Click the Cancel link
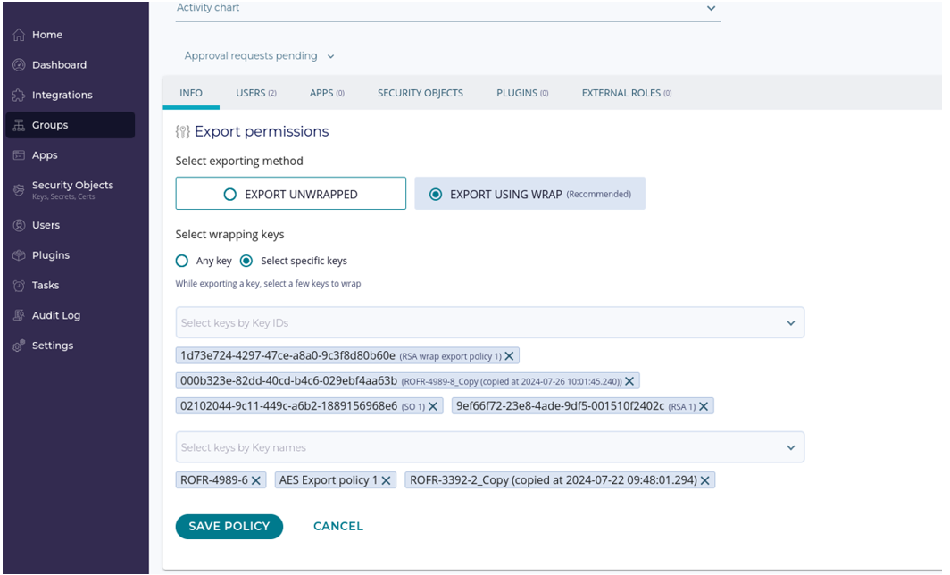The height and width of the screenshot is (575, 950). (337, 527)
